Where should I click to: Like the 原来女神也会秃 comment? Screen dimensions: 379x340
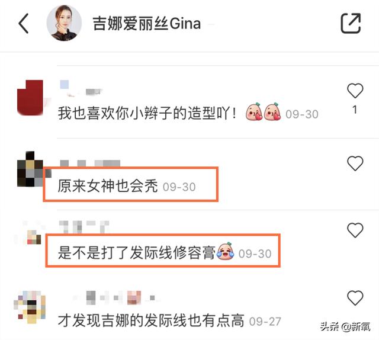(x=355, y=163)
